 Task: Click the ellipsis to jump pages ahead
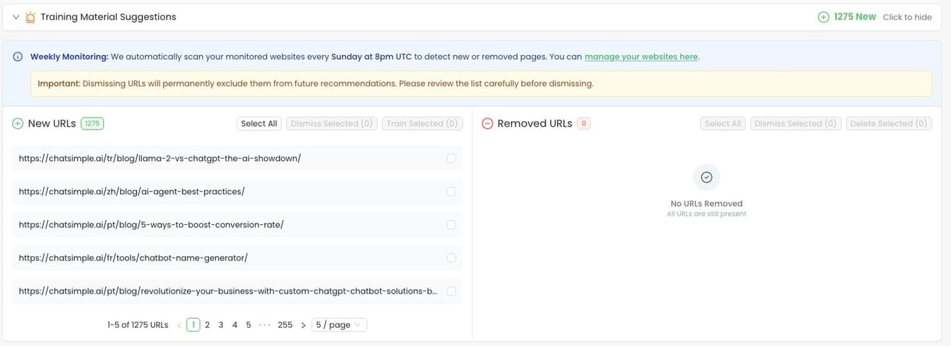(x=264, y=325)
